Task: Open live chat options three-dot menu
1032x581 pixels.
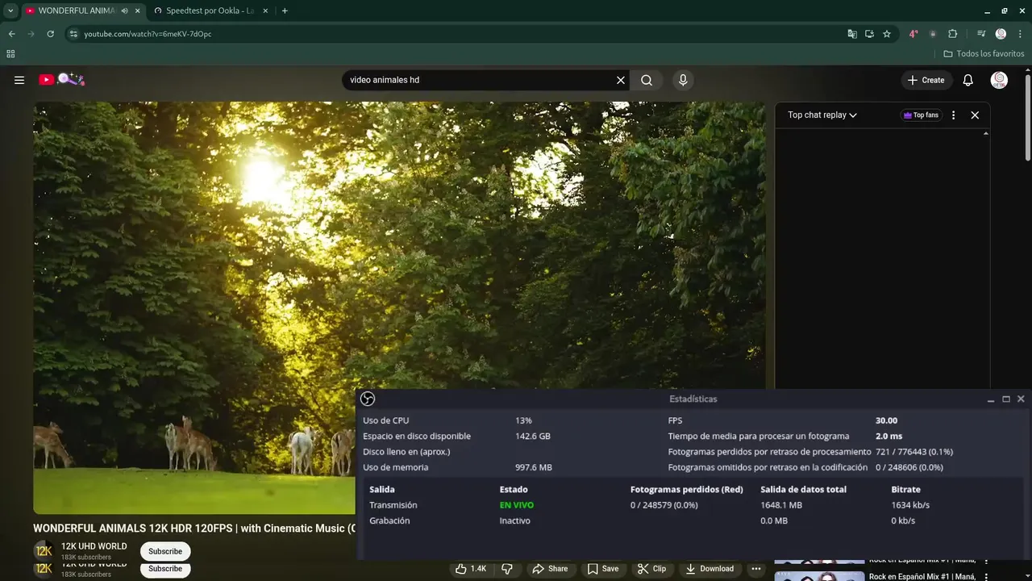Action: 953,115
